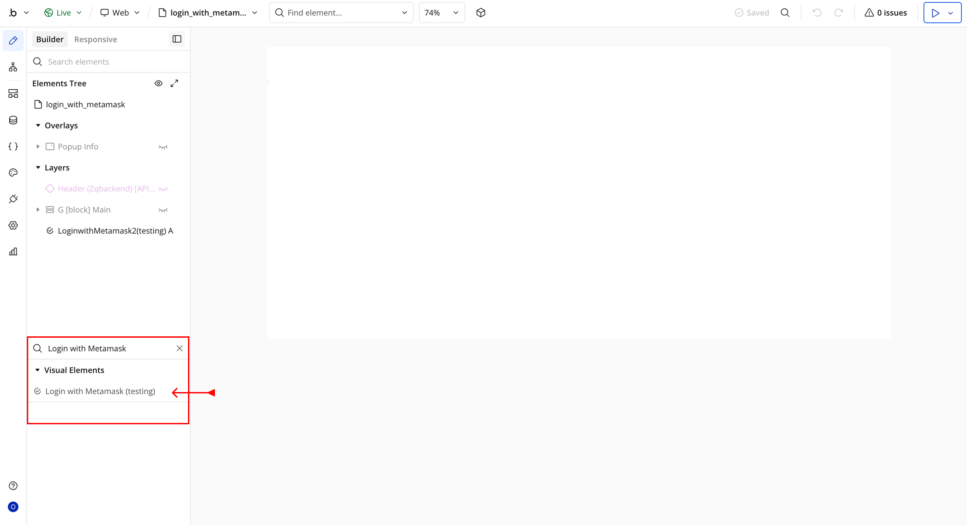Click the 0 issues indicator
The height and width of the screenshot is (525, 967).
point(885,13)
